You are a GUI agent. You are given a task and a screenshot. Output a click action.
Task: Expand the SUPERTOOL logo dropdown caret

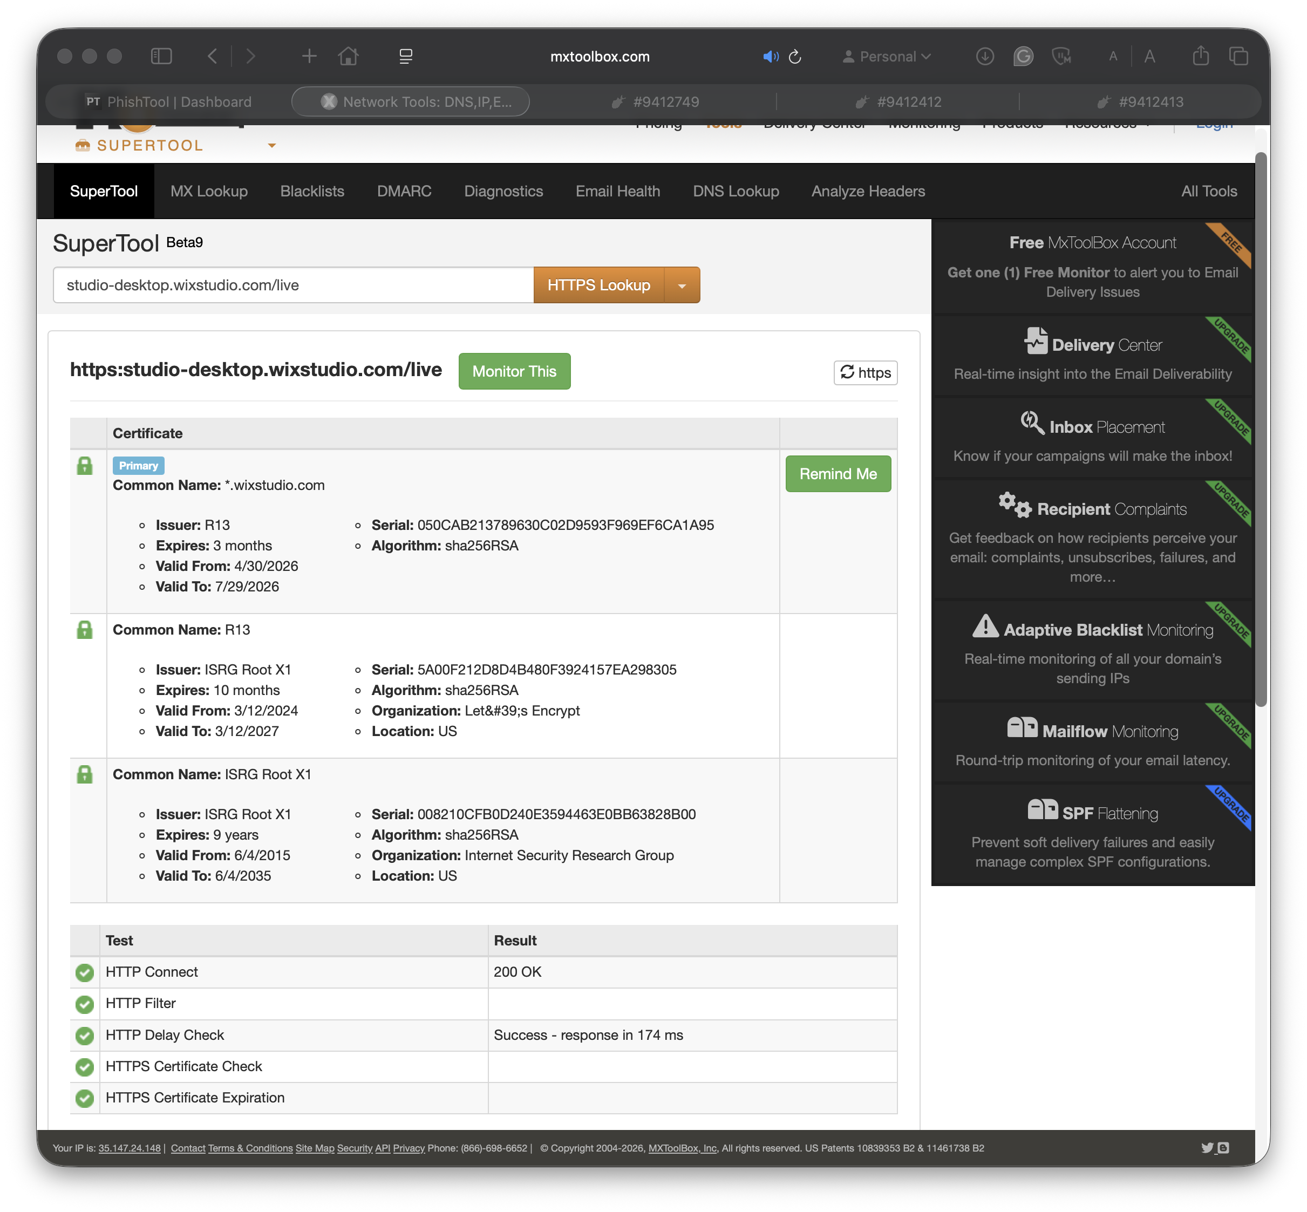tap(272, 146)
